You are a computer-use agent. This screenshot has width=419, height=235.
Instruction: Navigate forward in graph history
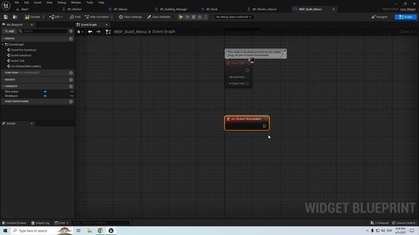(98, 32)
